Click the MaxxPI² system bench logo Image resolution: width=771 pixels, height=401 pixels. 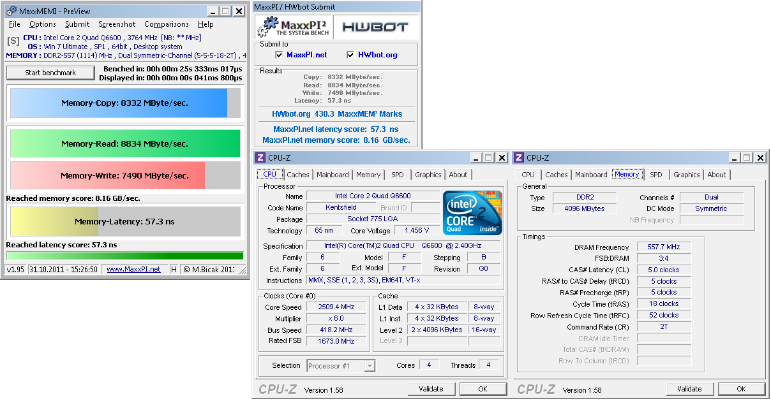[292, 27]
